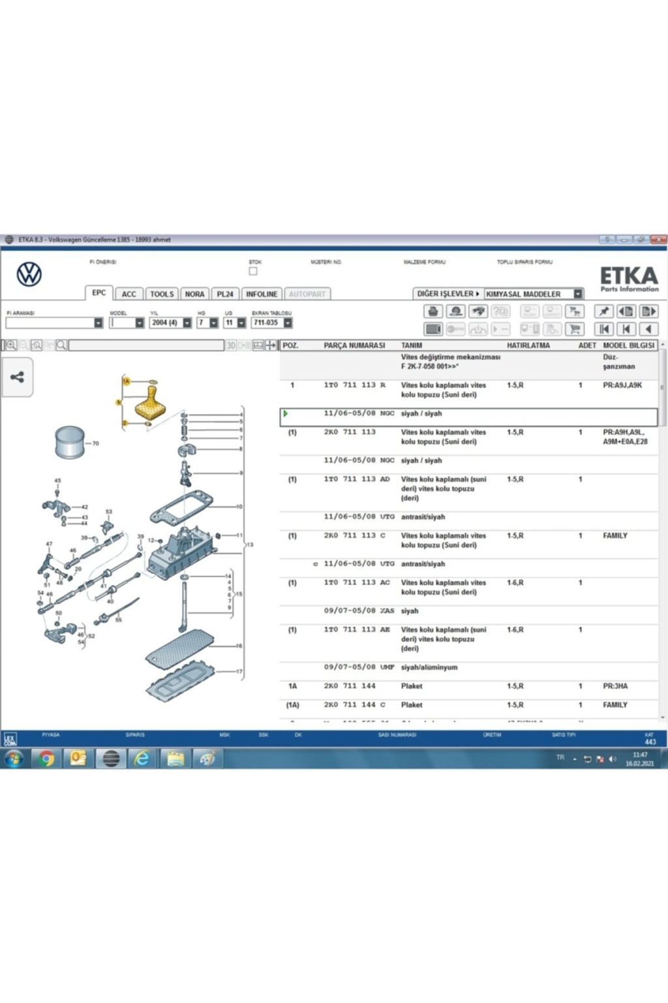Open the Ekran Tablosu 711-035 dropdown

pos(288,323)
